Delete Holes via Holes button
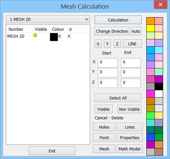Screen dimensions: 170x159 point(104,127)
